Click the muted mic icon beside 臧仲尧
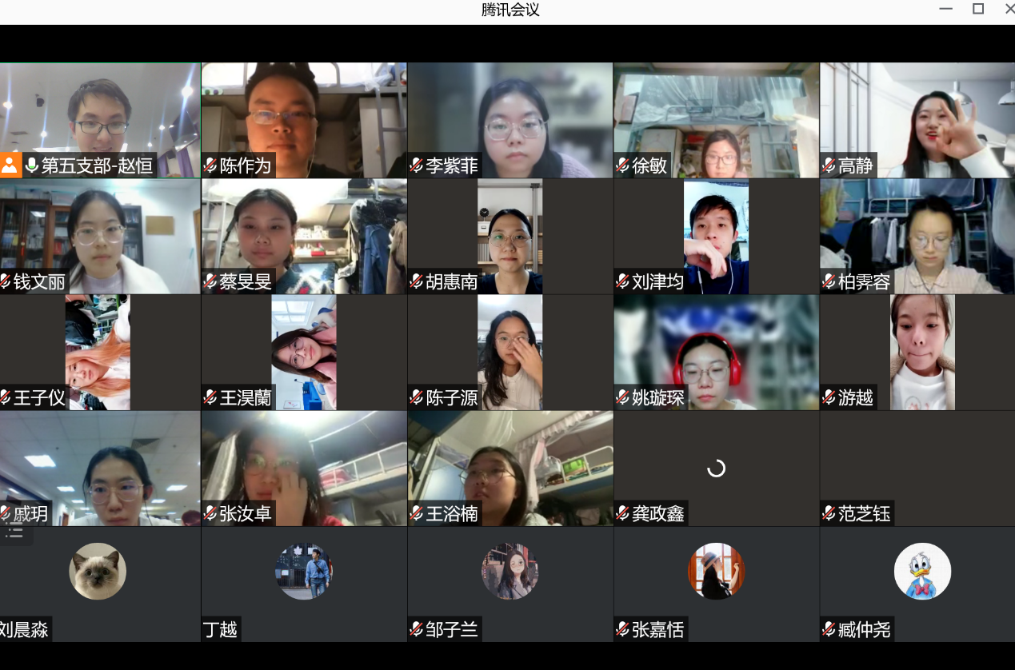This screenshot has width=1015, height=670. tap(829, 629)
